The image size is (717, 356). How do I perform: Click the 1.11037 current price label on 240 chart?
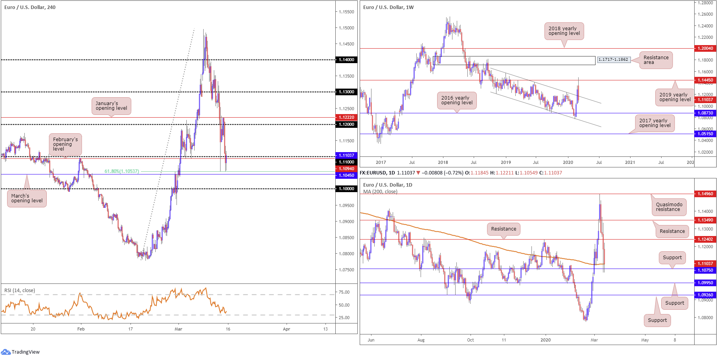click(346, 155)
